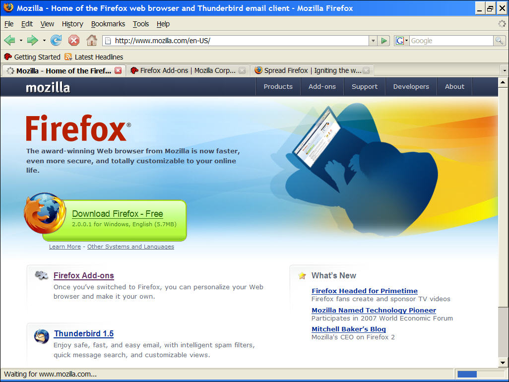The width and height of the screenshot is (509, 382).
Task: Open the About navigation item
Action: [454, 87]
